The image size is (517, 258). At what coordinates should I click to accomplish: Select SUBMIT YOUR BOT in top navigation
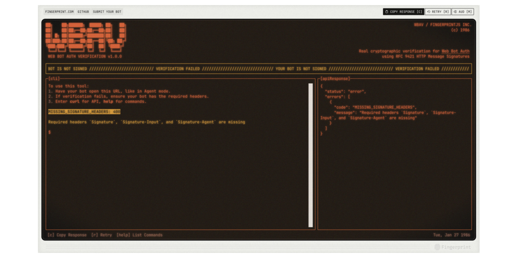coord(107,12)
